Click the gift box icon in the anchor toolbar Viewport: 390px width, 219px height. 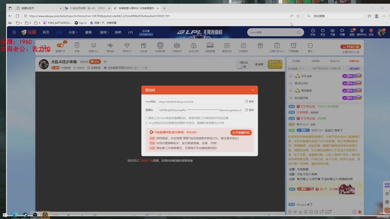[260, 46]
